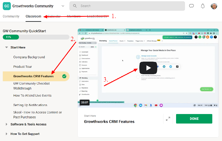Viewport: 222px width, 141px height.
Task: Open Skool How To Access Content lesson
Action: 38,115
